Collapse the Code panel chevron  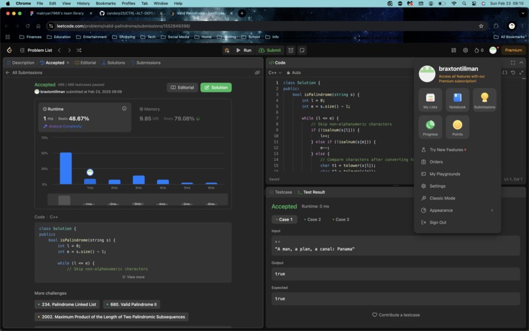[x=521, y=62]
